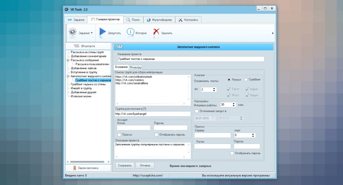Enable the account Прокси checkbox
This screenshot has height=185, width=343.
[119, 135]
